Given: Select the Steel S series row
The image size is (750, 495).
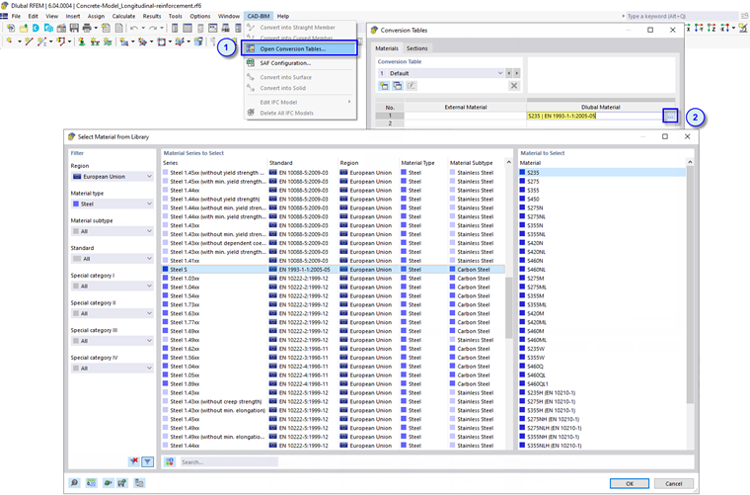Looking at the screenshot, I should (x=333, y=270).
